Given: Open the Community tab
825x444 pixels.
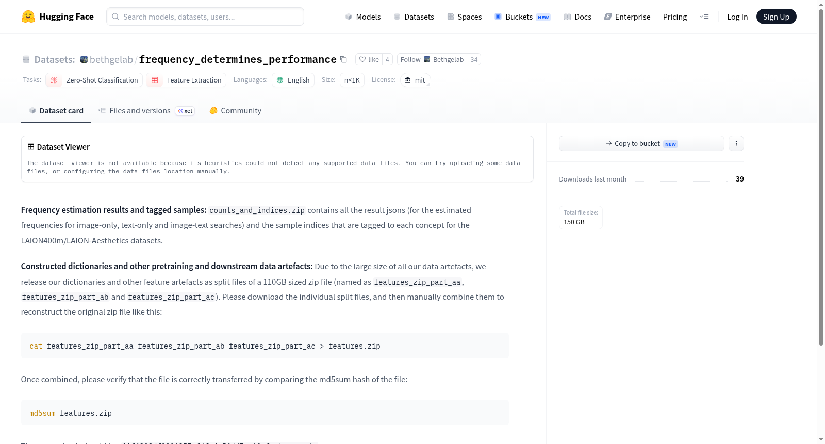Looking at the screenshot, I should 235,110.
